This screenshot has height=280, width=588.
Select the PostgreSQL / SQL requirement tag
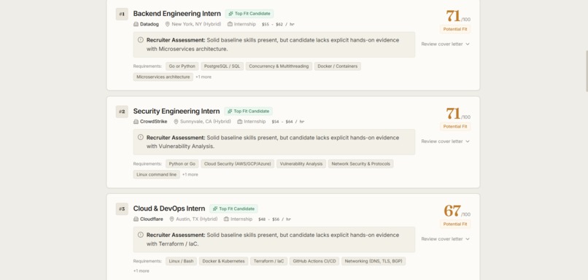[222, 66]
